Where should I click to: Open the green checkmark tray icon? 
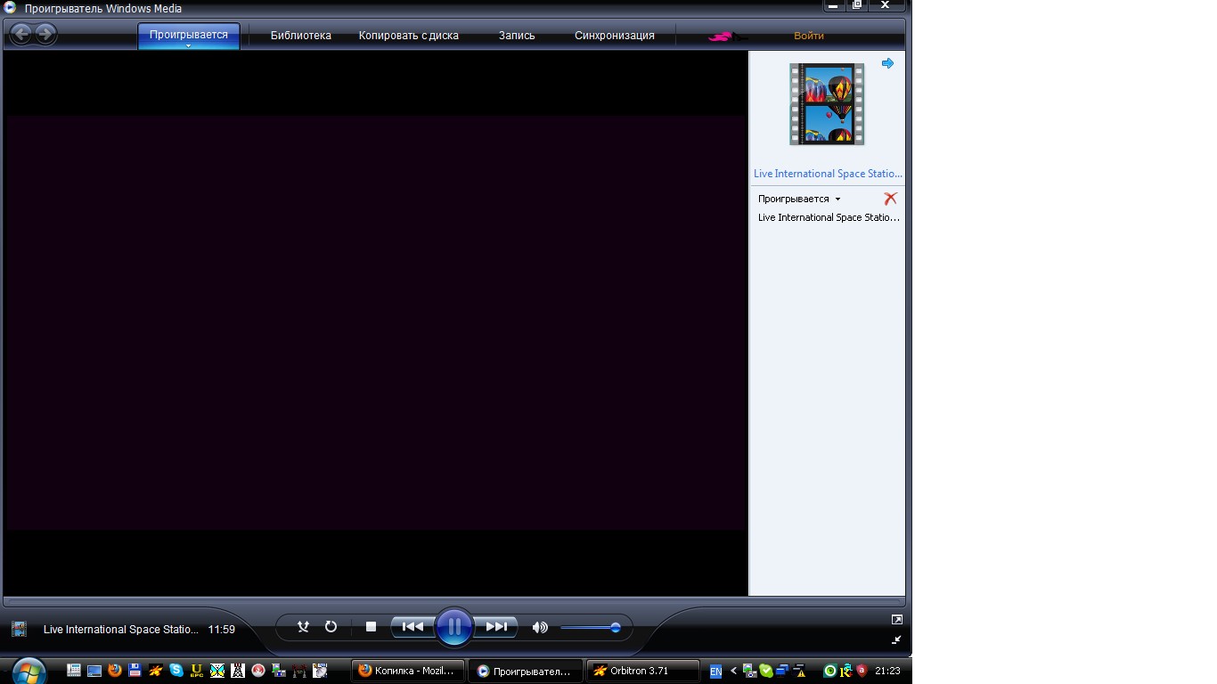766,671
